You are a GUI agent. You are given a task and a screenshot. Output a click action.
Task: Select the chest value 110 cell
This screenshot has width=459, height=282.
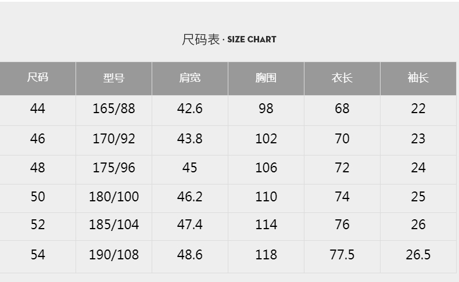(x=266, y=198)
